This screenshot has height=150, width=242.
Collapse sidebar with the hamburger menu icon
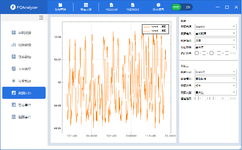41,18
